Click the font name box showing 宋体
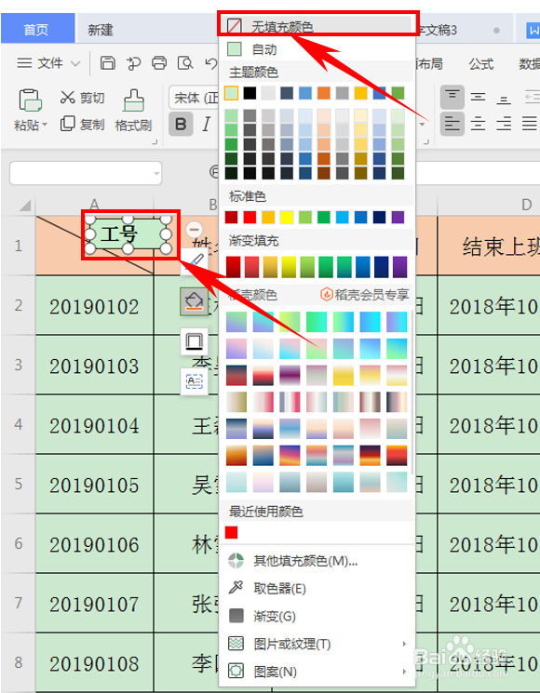The image size is (540, 693). click(x=194, y=98)
